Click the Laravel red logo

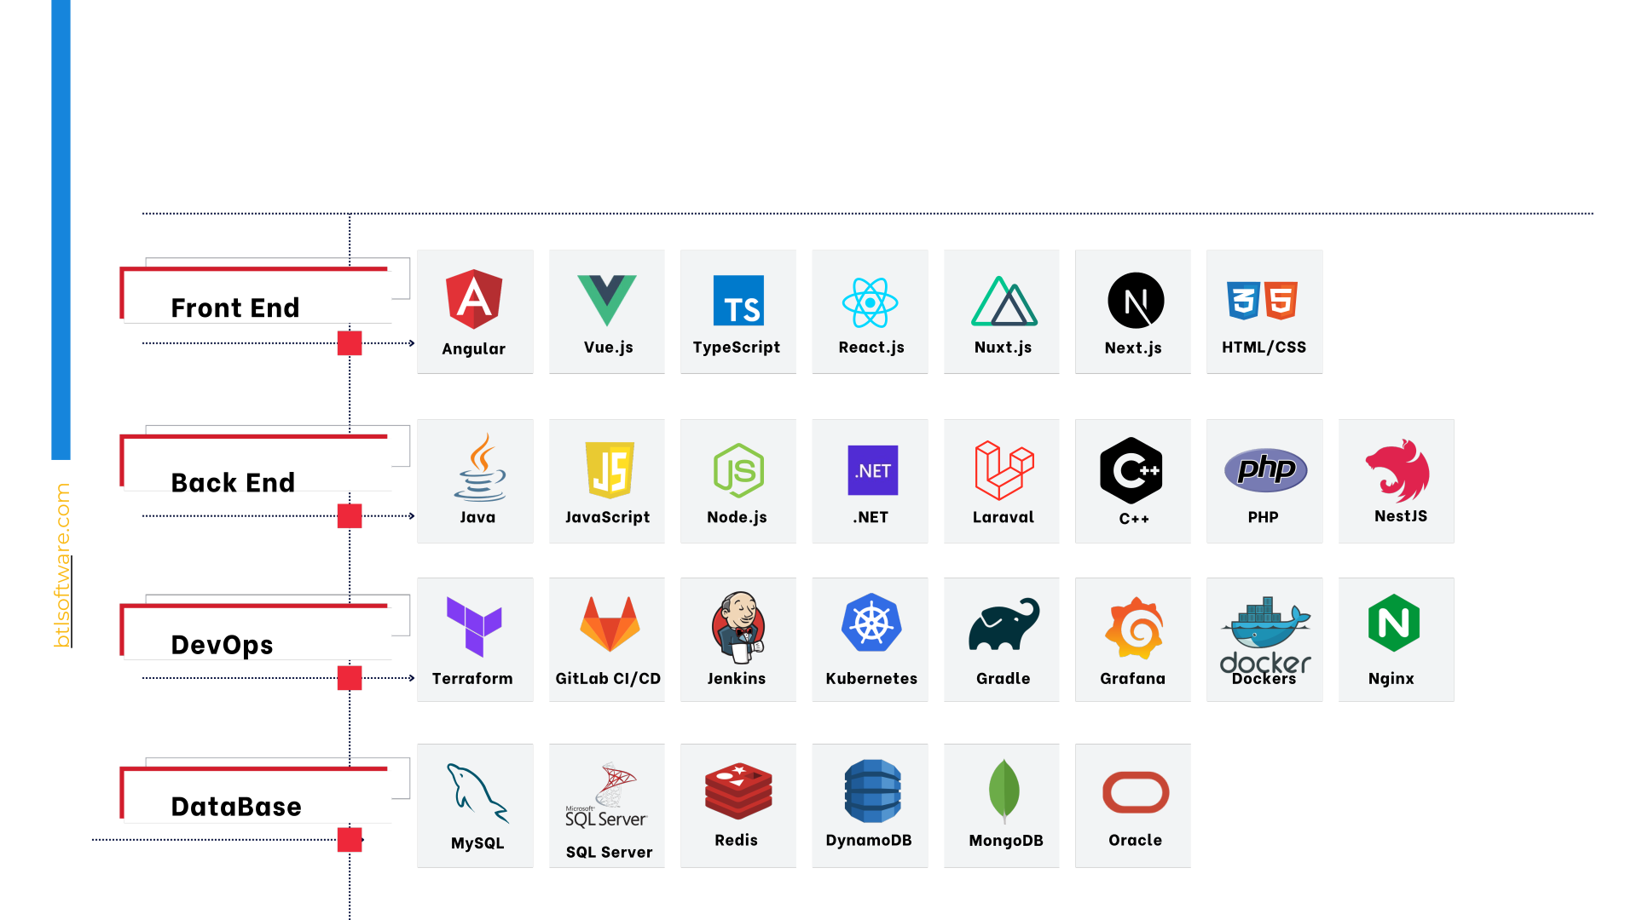1004,470
